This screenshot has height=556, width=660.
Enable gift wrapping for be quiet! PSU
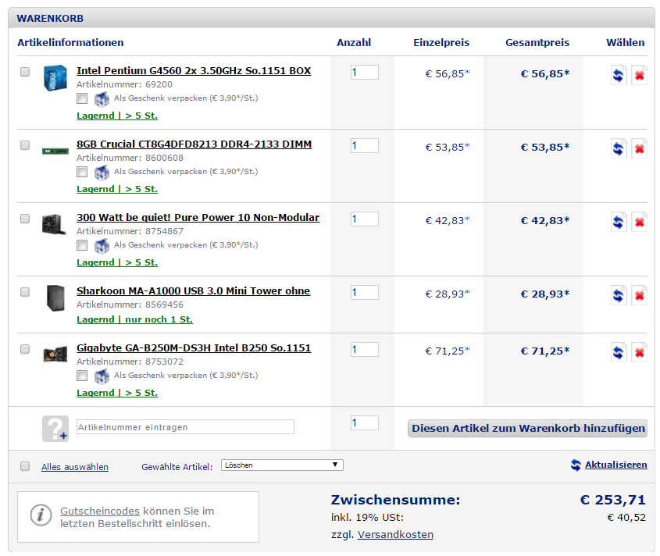[82, 245]
